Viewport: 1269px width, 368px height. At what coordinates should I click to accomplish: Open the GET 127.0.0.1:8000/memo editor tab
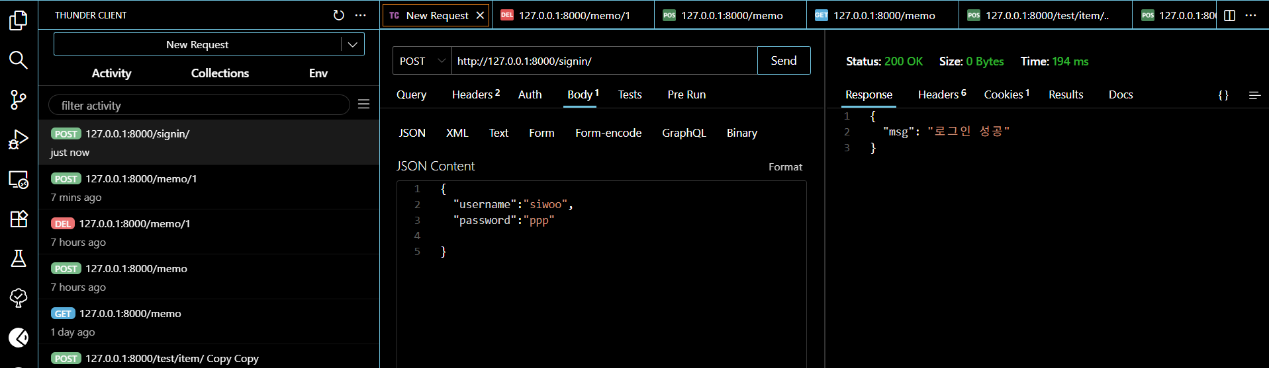coord(882,15)
